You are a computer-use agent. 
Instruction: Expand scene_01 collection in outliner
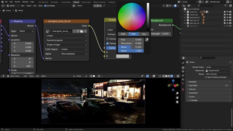coord(185,12)
